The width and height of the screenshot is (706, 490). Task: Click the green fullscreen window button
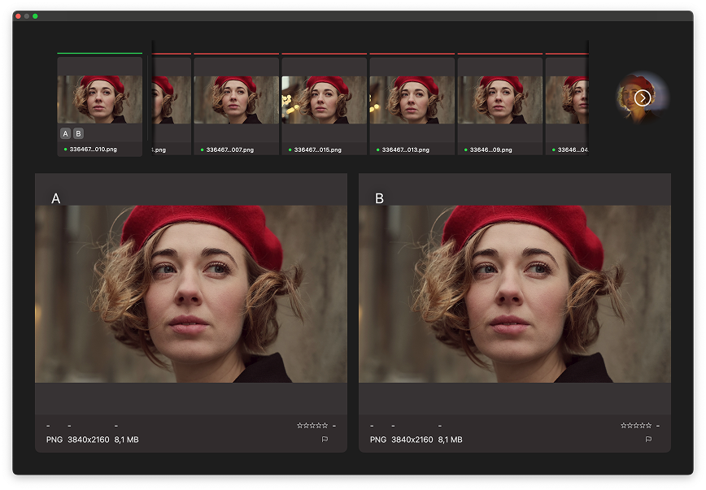click(x=35, y=16)
